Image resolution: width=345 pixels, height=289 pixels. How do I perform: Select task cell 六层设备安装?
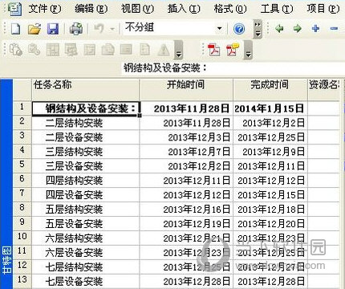coord(86,253)
